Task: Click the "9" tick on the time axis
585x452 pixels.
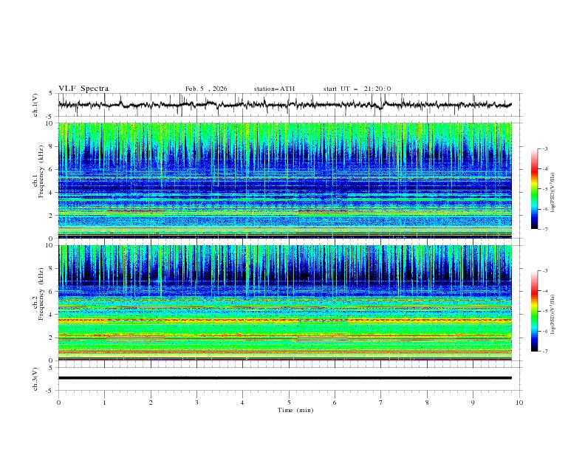Action: point(473,403)
